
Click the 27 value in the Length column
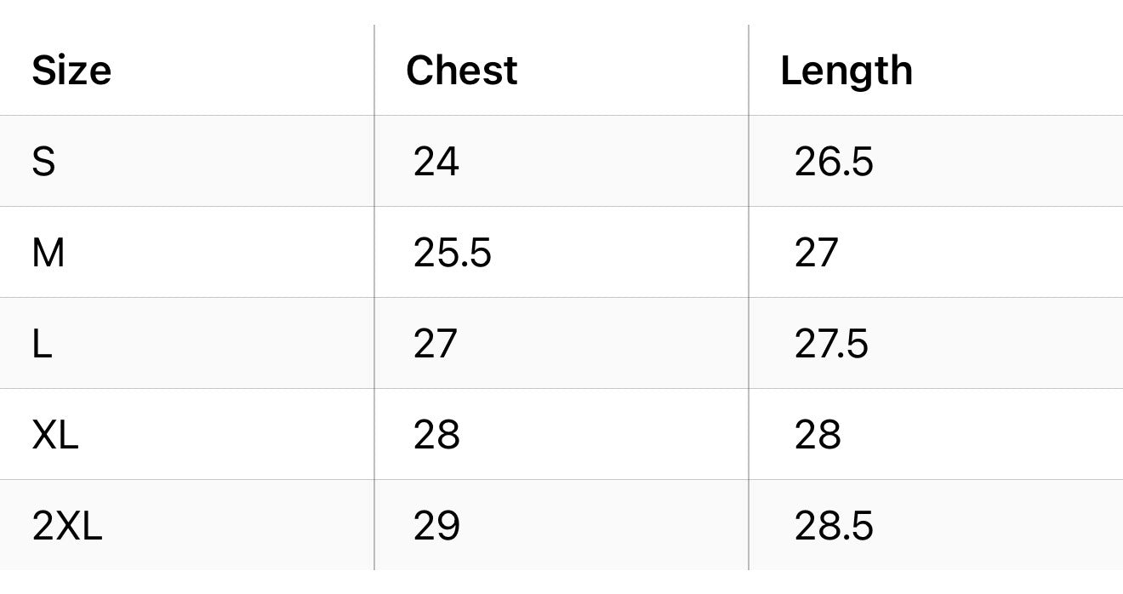point(816,253)
